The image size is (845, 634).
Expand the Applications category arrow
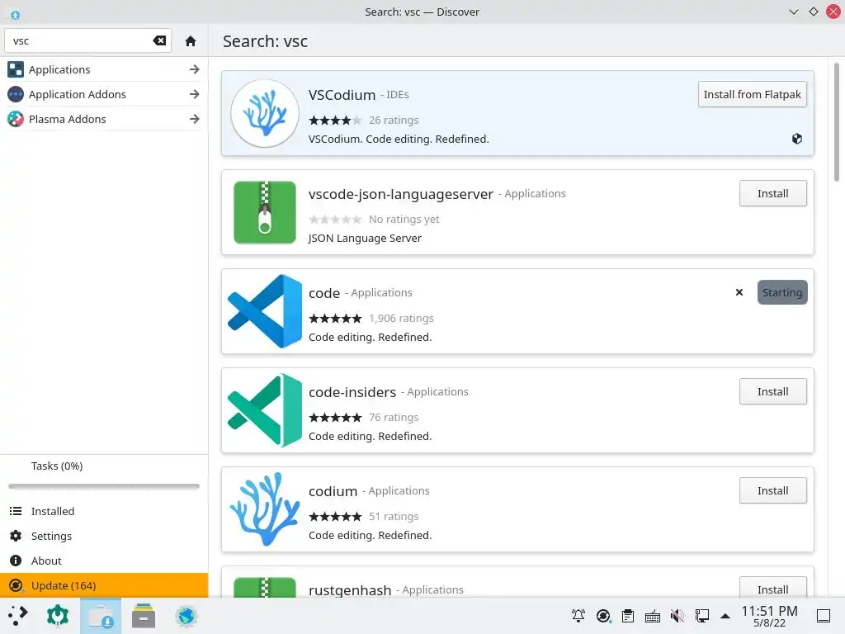coord(195,69)
